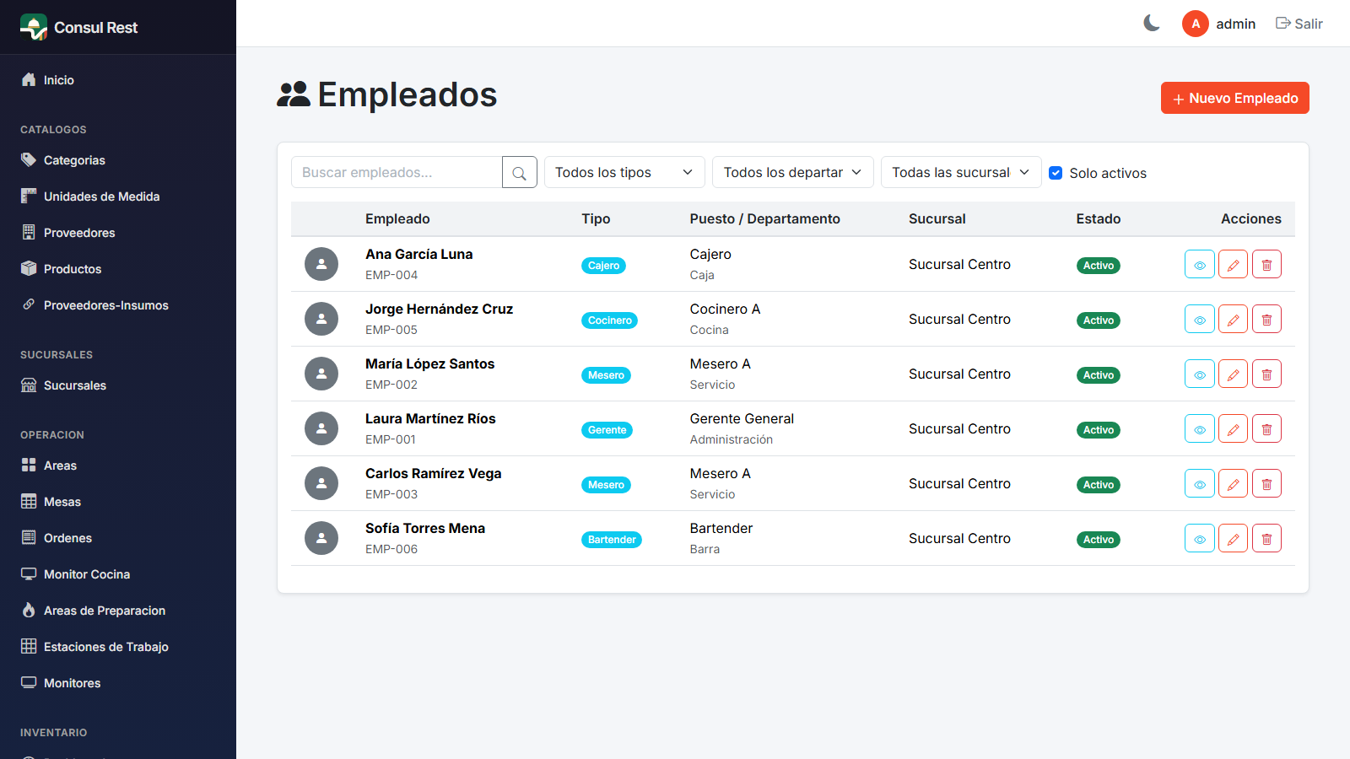1350x759 pixels.
Task: View details of Sofía Torres Mena
Action: (1199, 538)
